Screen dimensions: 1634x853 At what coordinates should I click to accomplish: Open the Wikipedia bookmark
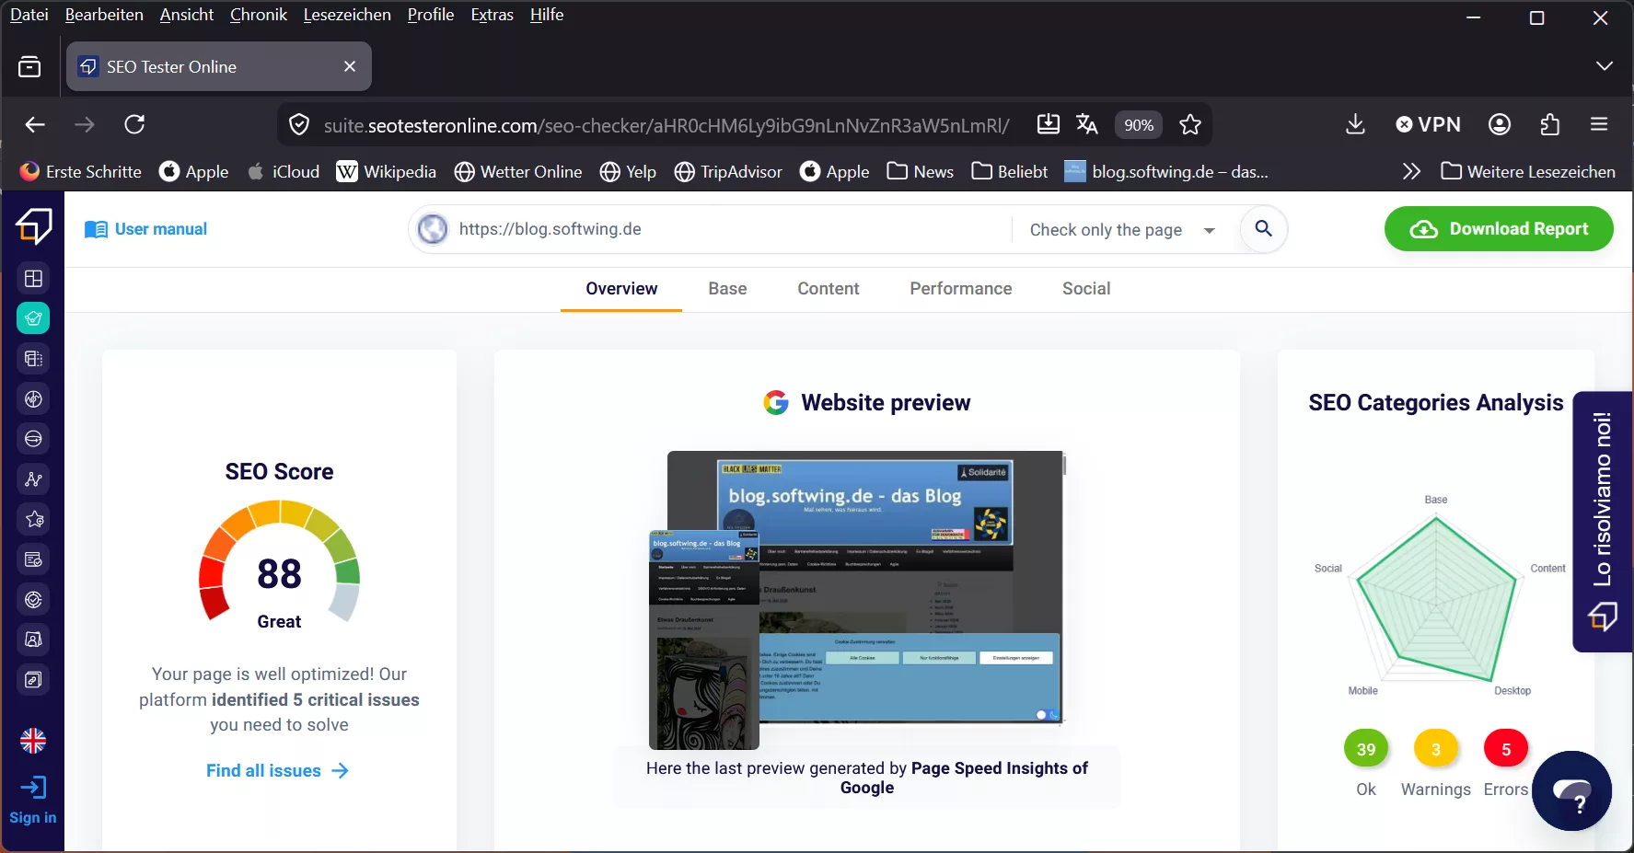click(387, 172)
